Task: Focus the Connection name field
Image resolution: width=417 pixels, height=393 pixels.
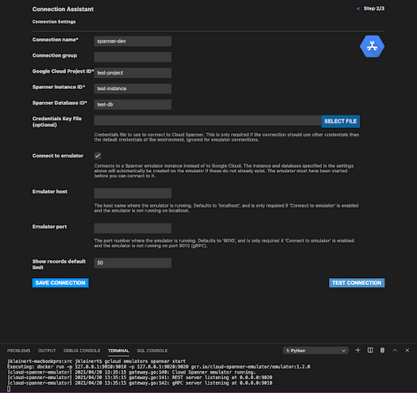Action: point(133,41)
